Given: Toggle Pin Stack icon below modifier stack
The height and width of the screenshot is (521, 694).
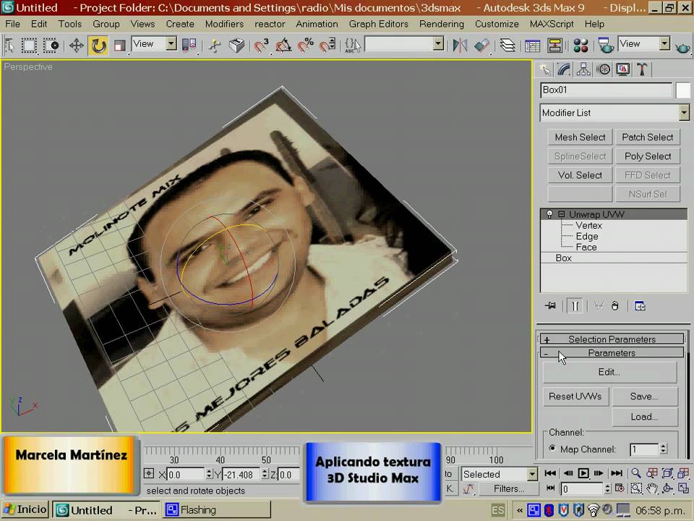Looking at the screenshot, I should pos(550,305).
